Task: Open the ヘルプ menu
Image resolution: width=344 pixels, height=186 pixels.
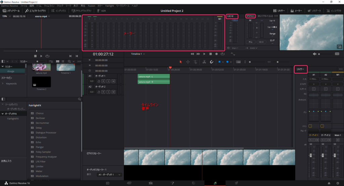Action: pyautogui.click(x=134, y=6)
